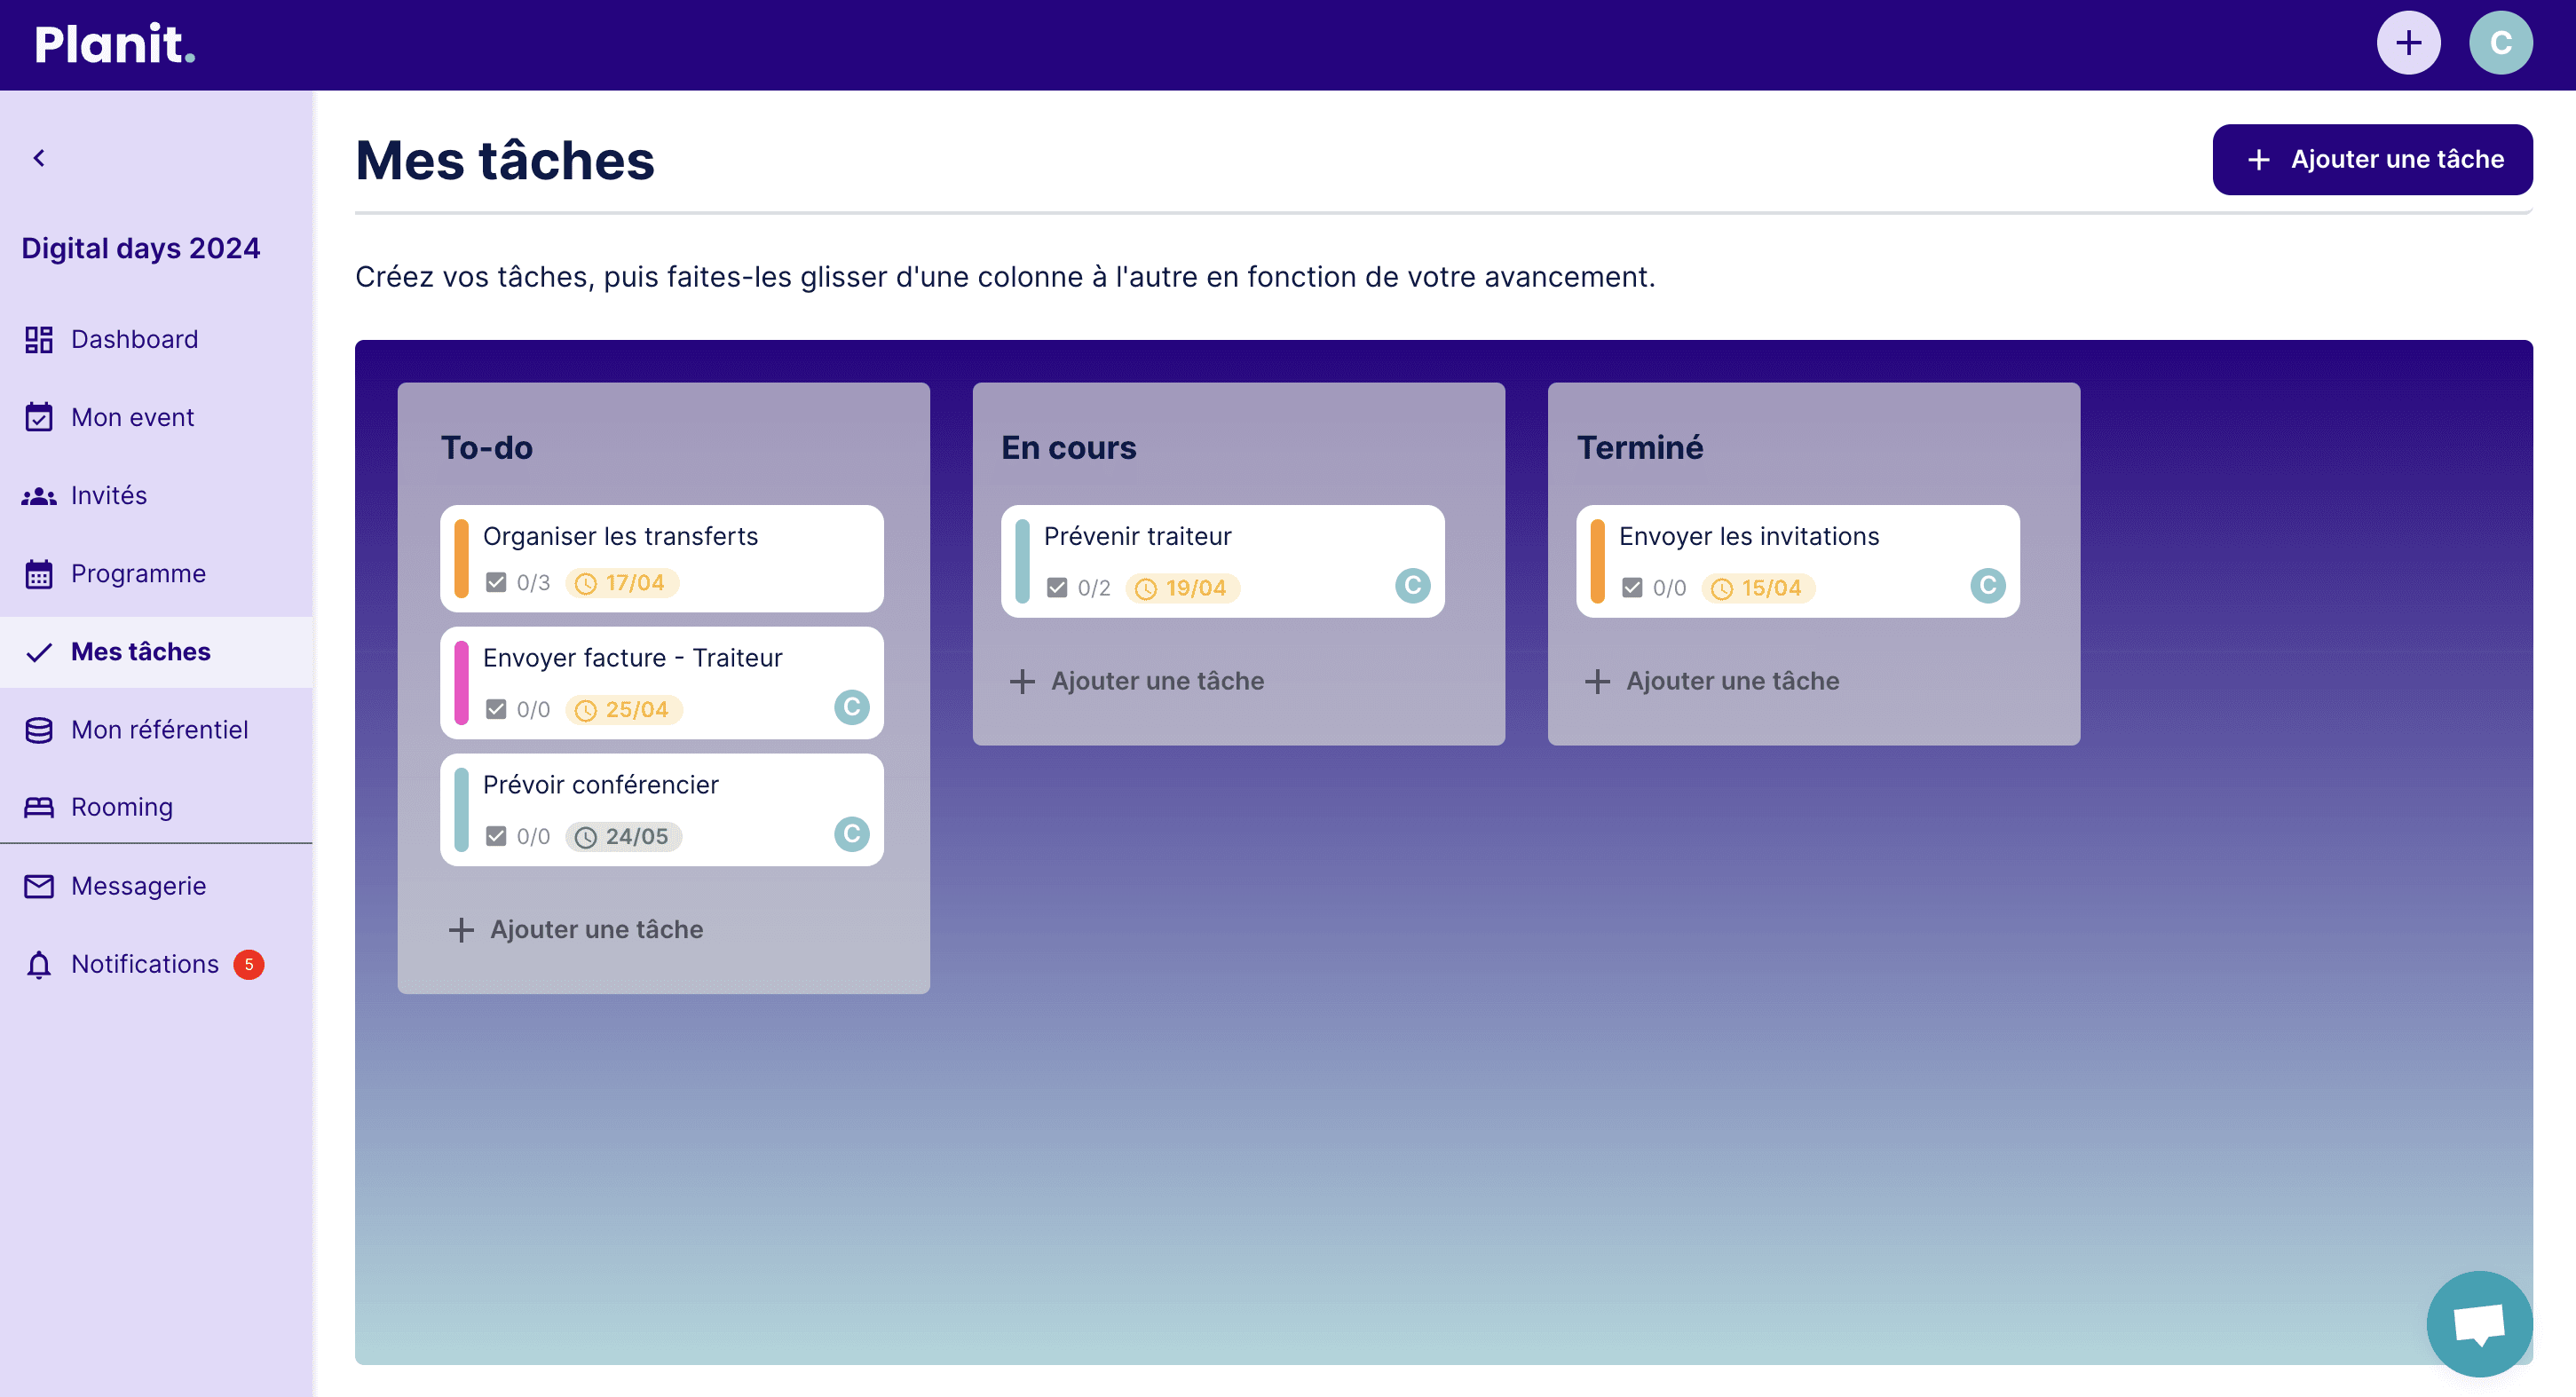
Task: Click the 25/04 due date badge
Action: (x=624, y=710)
